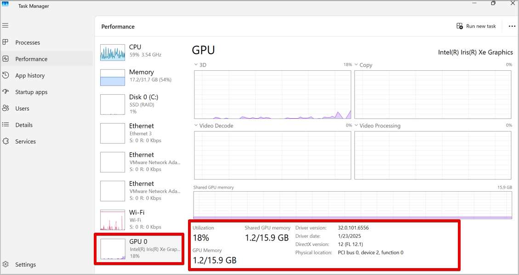Click the Run new task button
Viewport: 519px width, 275px height.
tap(476, 26)
